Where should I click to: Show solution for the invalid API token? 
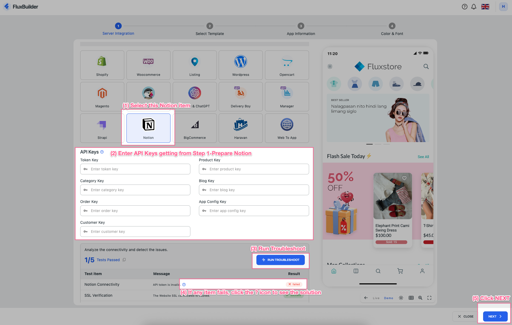184,285
